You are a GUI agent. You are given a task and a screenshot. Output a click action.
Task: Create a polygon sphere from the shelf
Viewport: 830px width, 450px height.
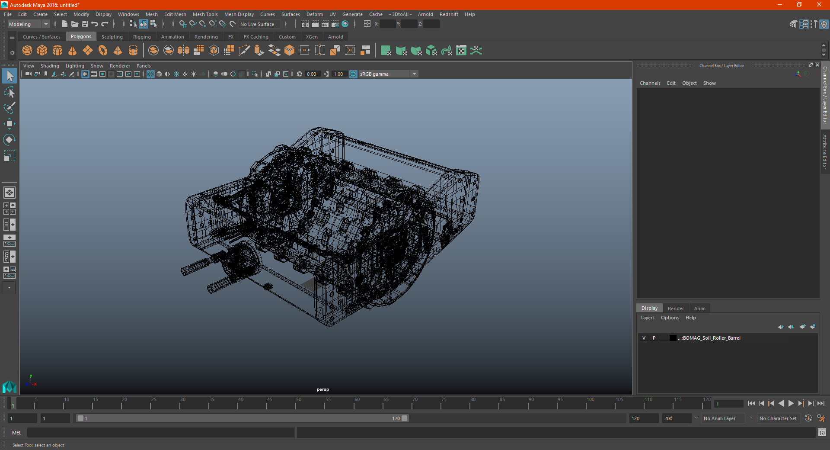(27, 51)
